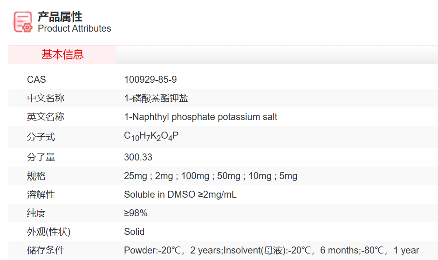Click the appearance value Solid
This screenshot has width=438, height=260.
[x=134, y=232]
